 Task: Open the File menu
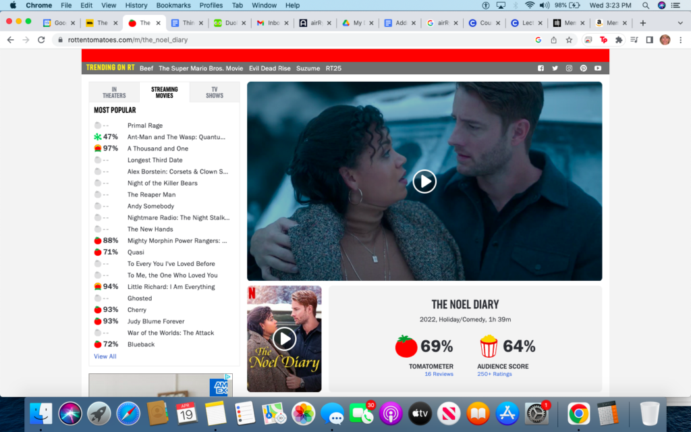pos(66,5)
